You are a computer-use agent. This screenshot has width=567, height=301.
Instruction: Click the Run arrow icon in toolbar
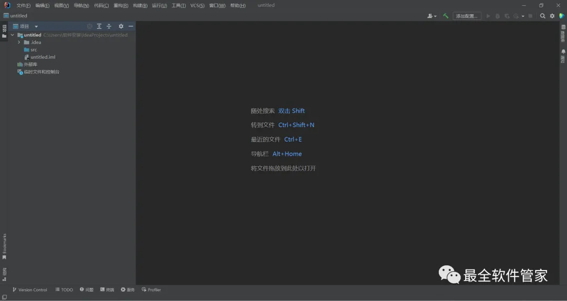(x=488, y=16)
